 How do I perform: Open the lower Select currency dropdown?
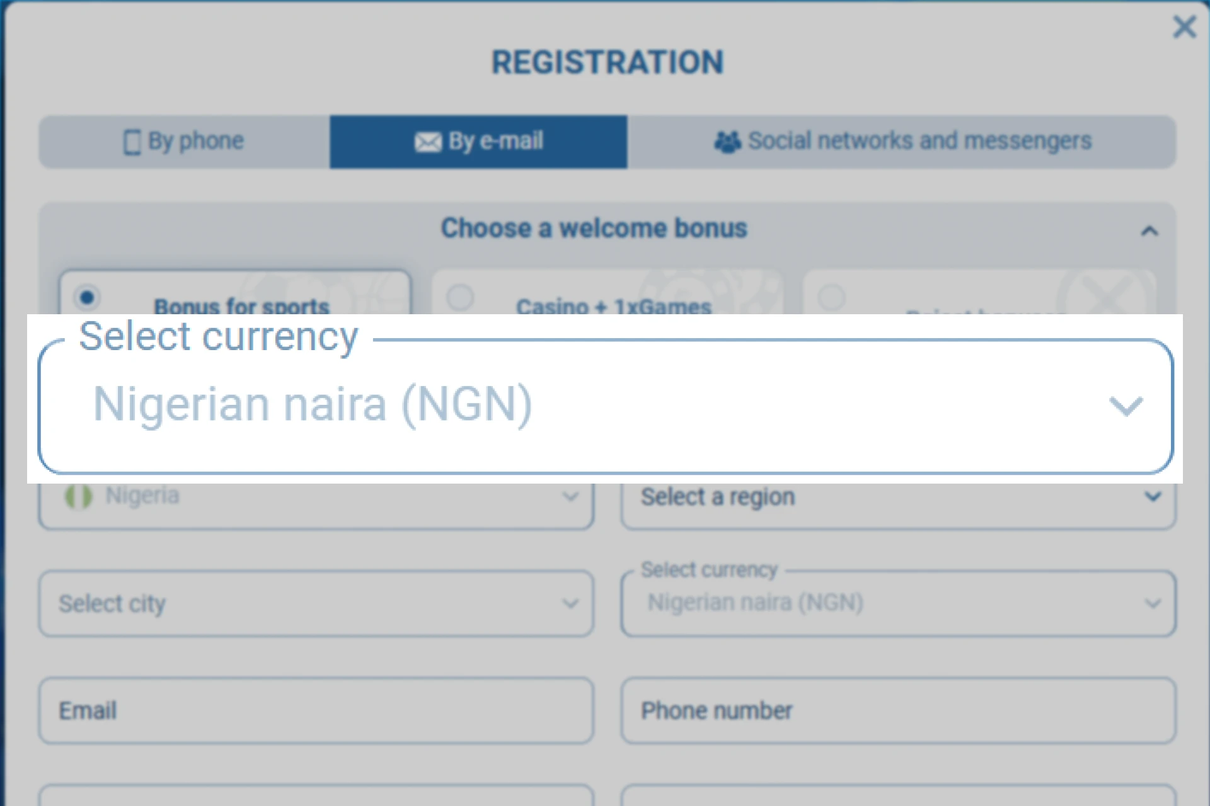pyautogui.click(x=899, y=603)
